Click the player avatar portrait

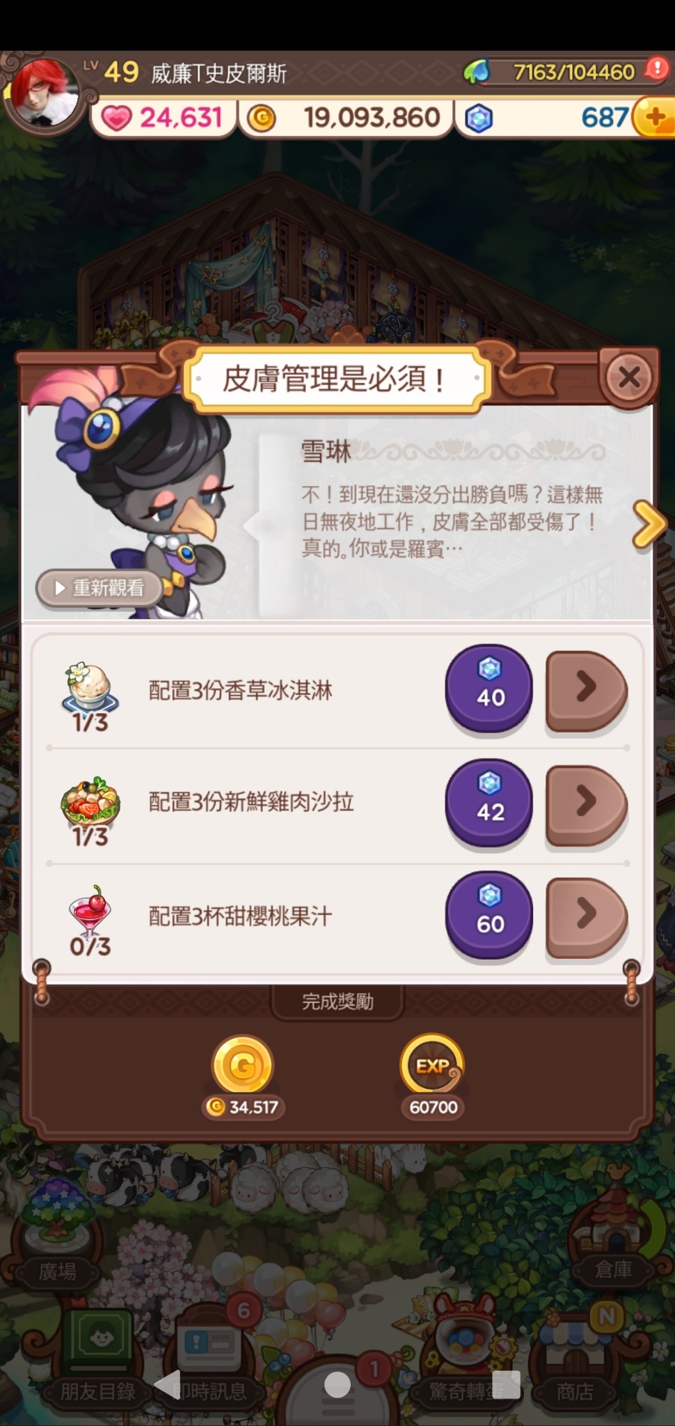(x=43, y=93)
